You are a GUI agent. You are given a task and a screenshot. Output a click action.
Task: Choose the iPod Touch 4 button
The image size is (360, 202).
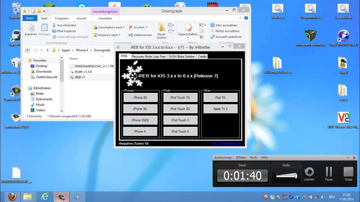pos(180,131)
